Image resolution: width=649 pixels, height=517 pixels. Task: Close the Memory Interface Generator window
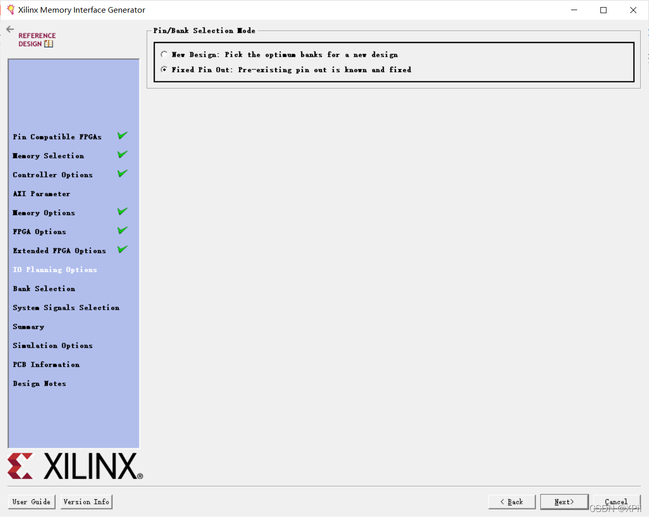pyautogui.click(x=633, y=10)
